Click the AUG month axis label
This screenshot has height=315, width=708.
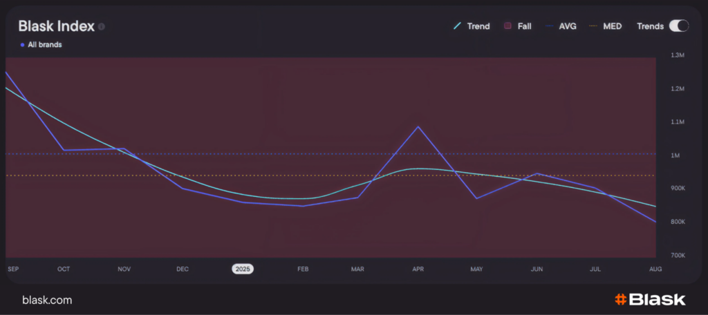655,269
